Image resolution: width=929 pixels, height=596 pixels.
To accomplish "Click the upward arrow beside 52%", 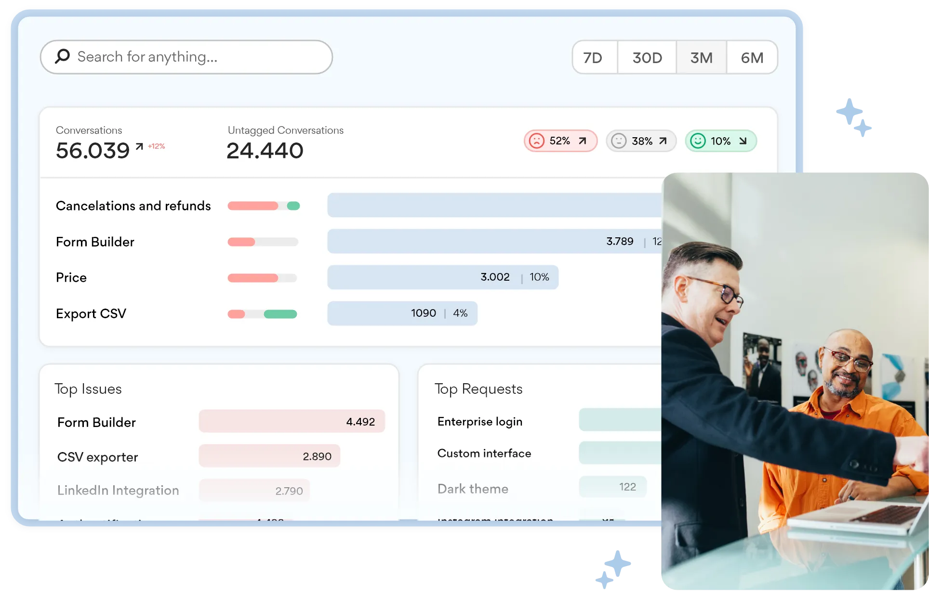I will 583,141.
